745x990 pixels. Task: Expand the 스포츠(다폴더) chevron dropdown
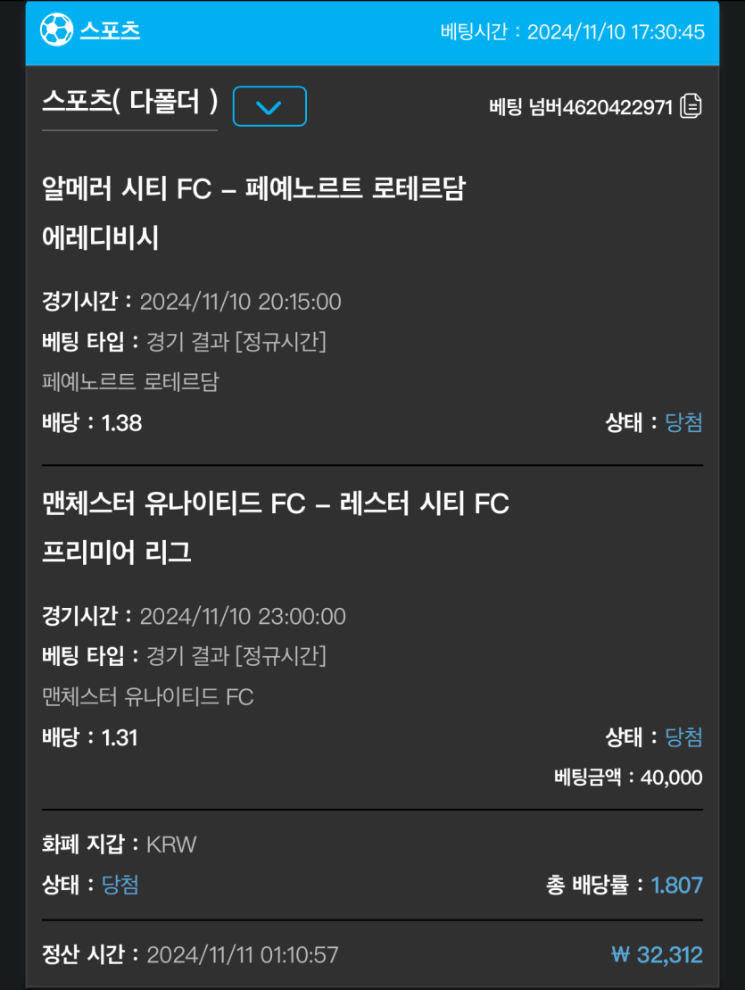(269, 106)
